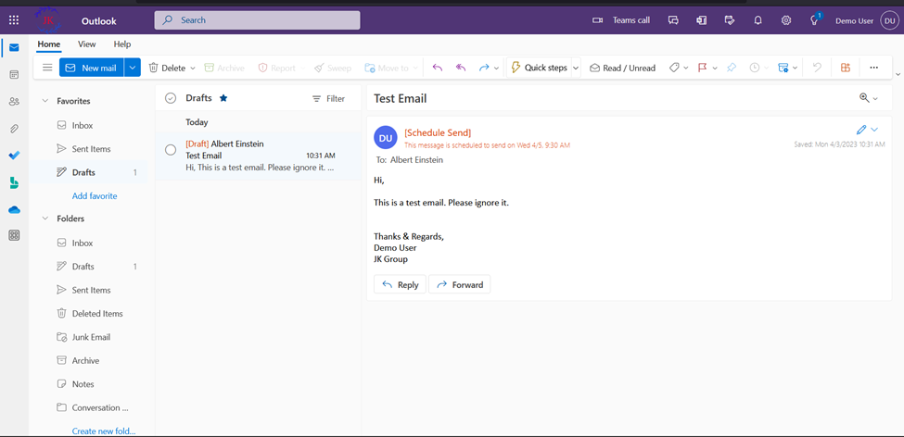Open the Junk Email folder
Screen dimensions: 904x437
pos(91,337)
